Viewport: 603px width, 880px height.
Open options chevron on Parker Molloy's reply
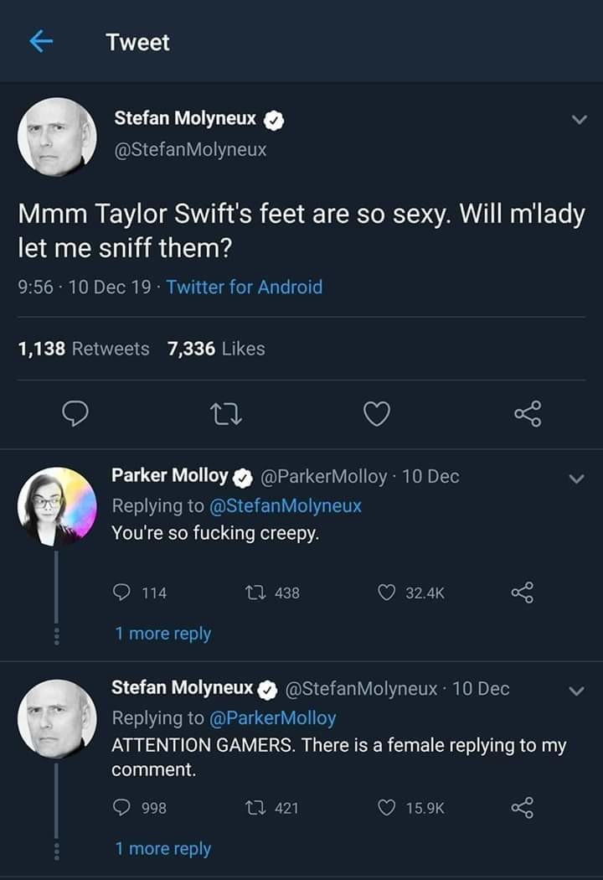(x=576, y=479)
